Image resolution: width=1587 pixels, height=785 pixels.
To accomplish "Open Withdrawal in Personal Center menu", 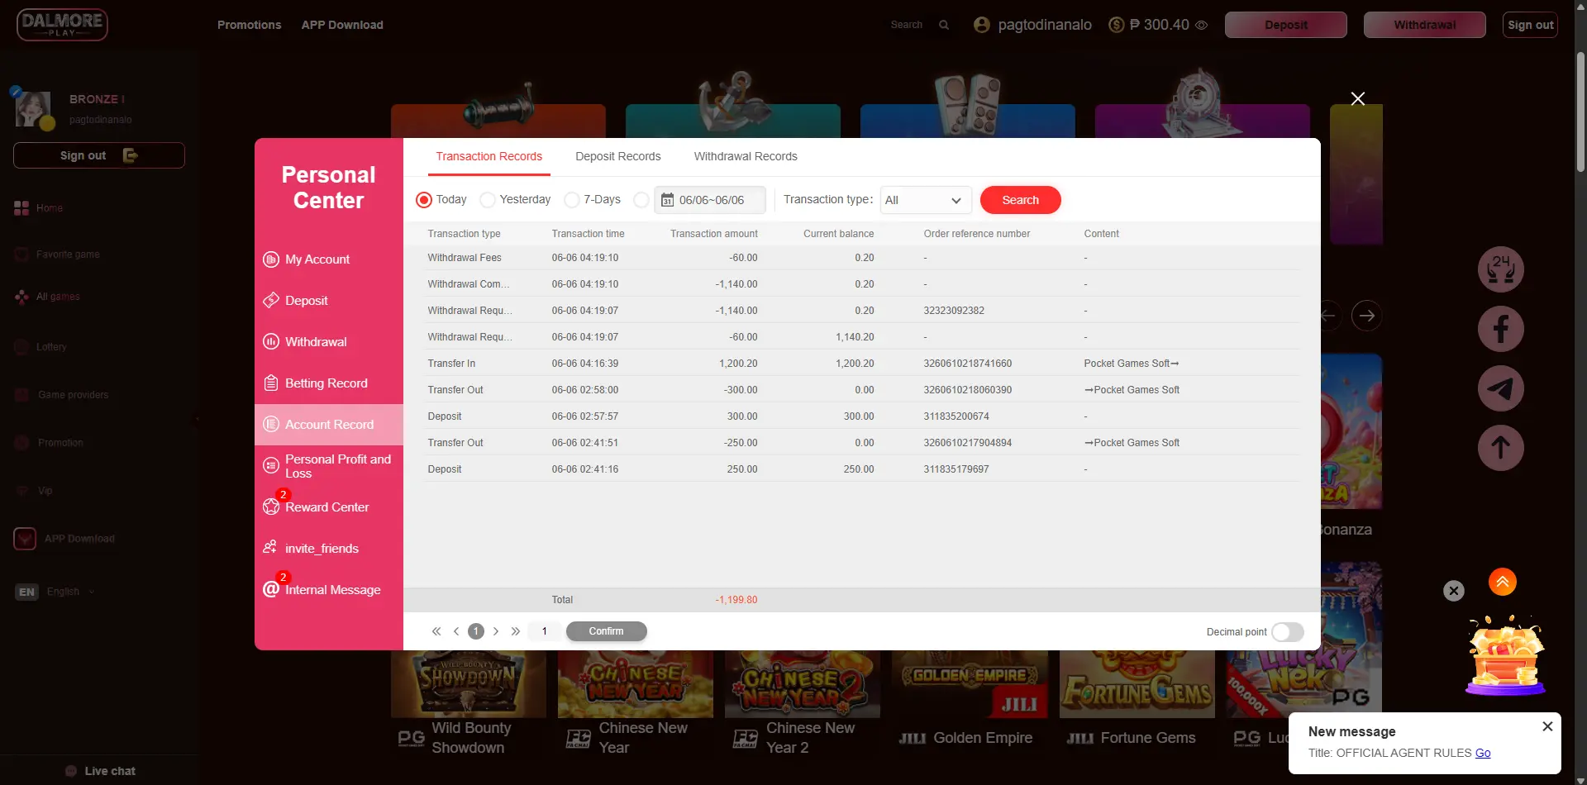I will (329, 342).
